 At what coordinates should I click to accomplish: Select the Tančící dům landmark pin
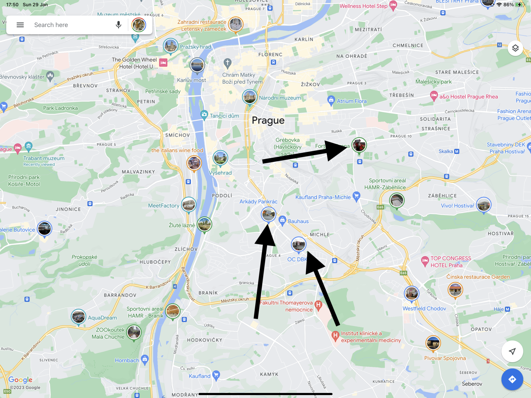204,114
